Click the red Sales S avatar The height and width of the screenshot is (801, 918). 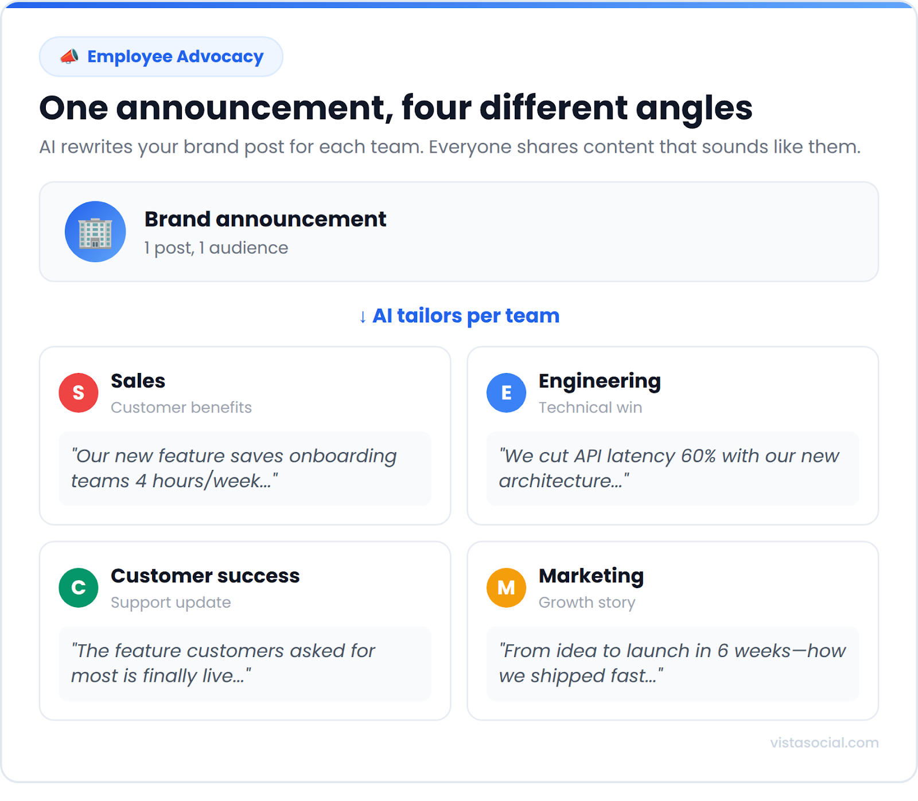pyautogui.click(x=79, y=393)
